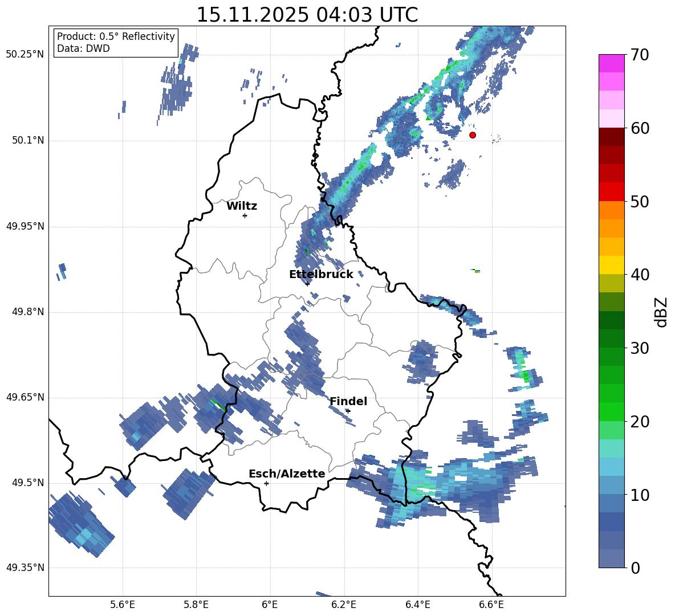This screenshot has height=616, width=675.
Task: Click the 49.5°N latitude label
Action: coord(28,483)
